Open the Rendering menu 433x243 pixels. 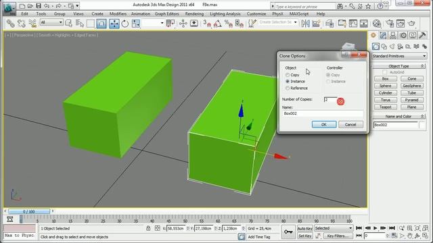point(194,13)
